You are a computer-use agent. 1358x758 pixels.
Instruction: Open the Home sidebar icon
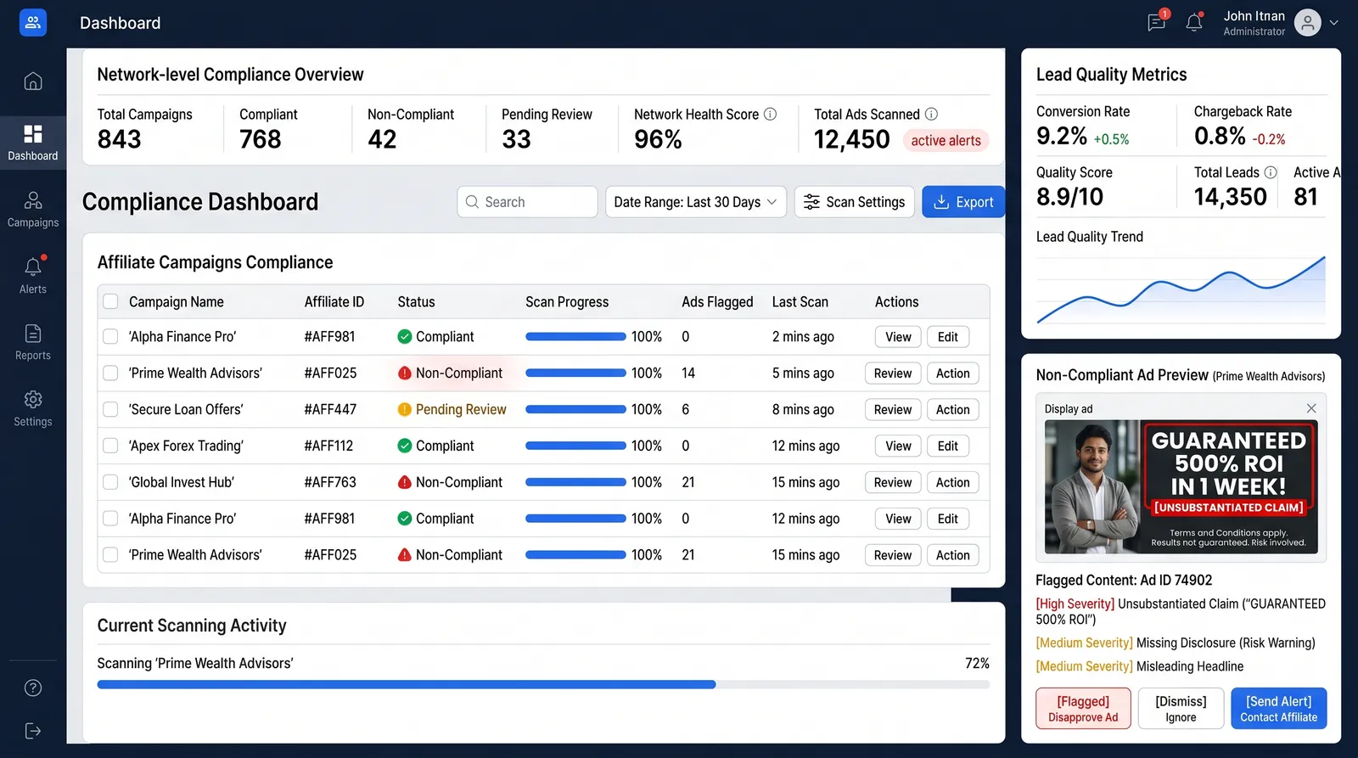point(33,81)
